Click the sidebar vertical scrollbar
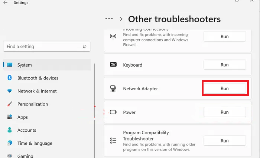Image resolution: width=260 pixels, height=158 pixels. 94,111
